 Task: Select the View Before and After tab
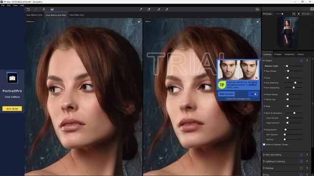[x=56, y=15]
